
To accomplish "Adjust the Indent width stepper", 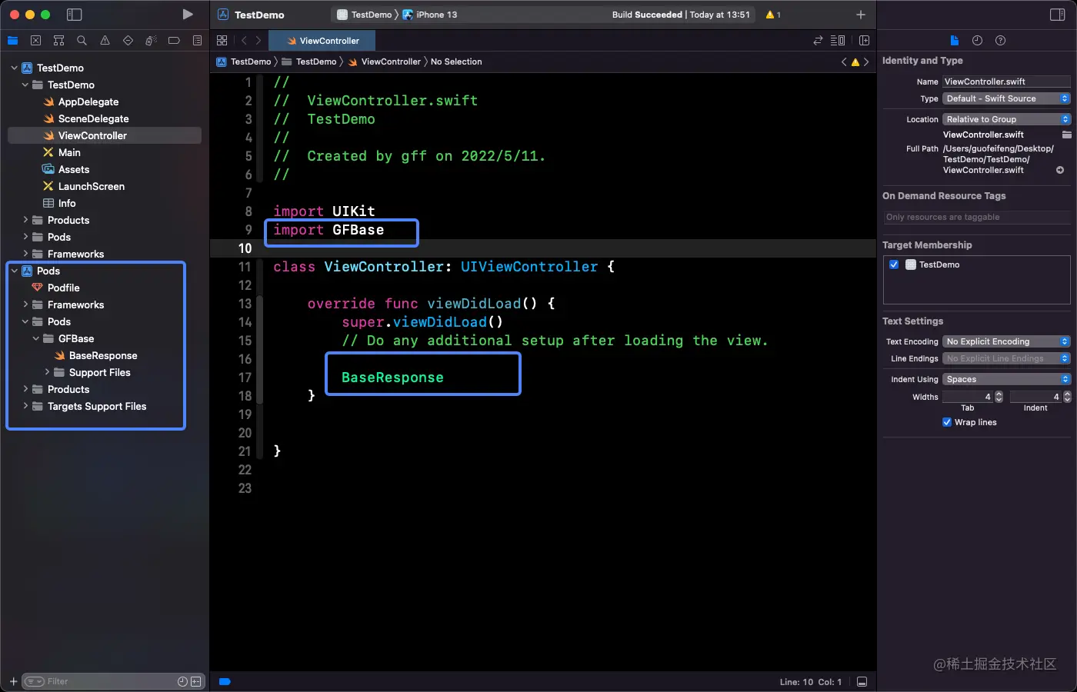I will (x=1067, y=397).
